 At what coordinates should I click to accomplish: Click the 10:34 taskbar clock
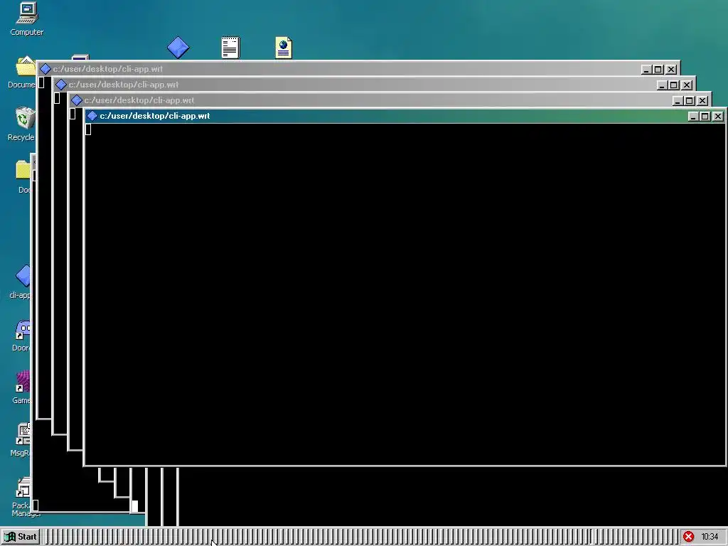click(710, 537)
